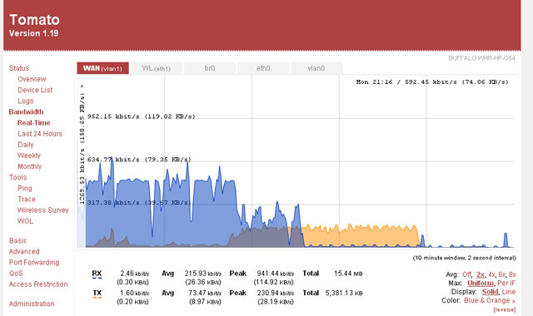Click the TX Total 5,381.13 KB value
The height and width of the screenshot is (316, 533).
[344, 293]
